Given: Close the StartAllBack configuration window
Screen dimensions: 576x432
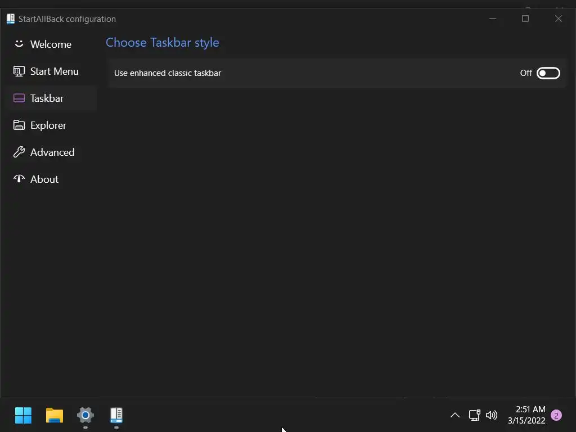Looking at the screenshot, I should 559,19.
